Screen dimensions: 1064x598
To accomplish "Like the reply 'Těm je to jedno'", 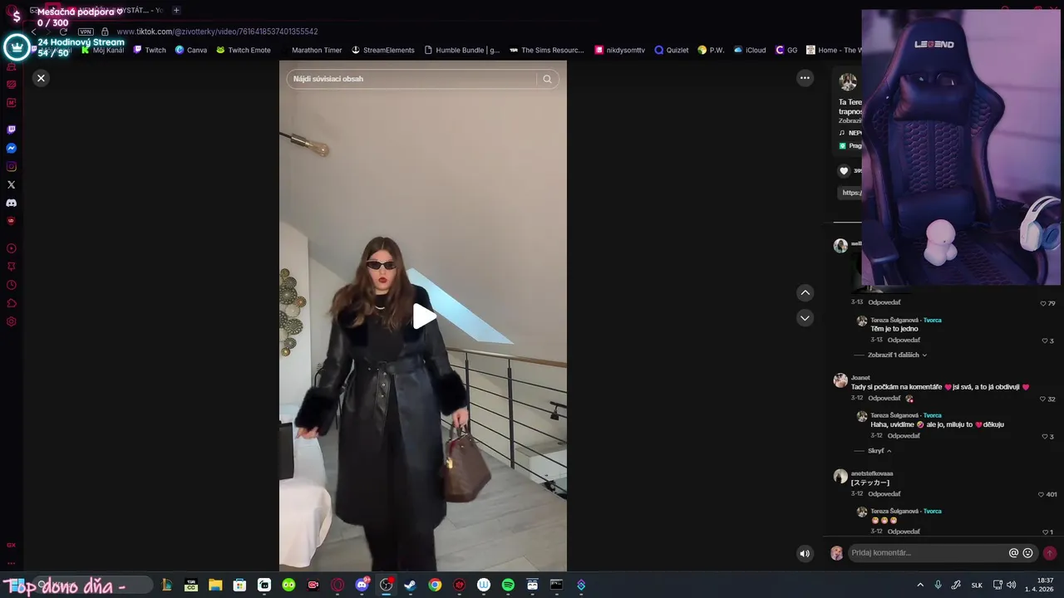I will [x=1045, y=341].
